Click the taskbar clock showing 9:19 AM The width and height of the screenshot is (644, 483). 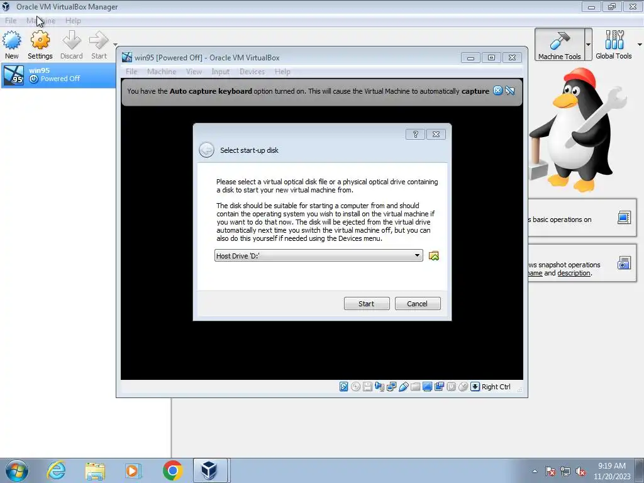coord(612,471)
